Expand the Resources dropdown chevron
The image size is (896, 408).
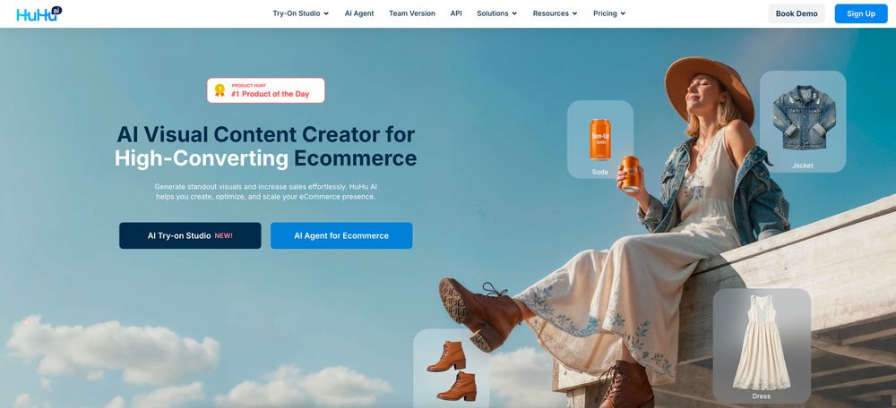[574, 13]
